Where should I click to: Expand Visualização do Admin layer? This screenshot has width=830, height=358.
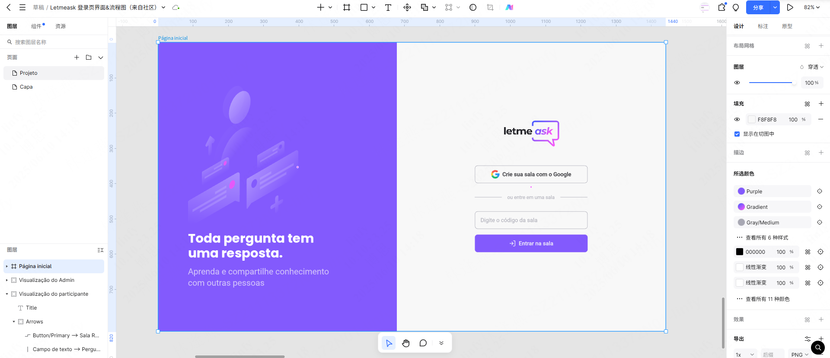7,280
